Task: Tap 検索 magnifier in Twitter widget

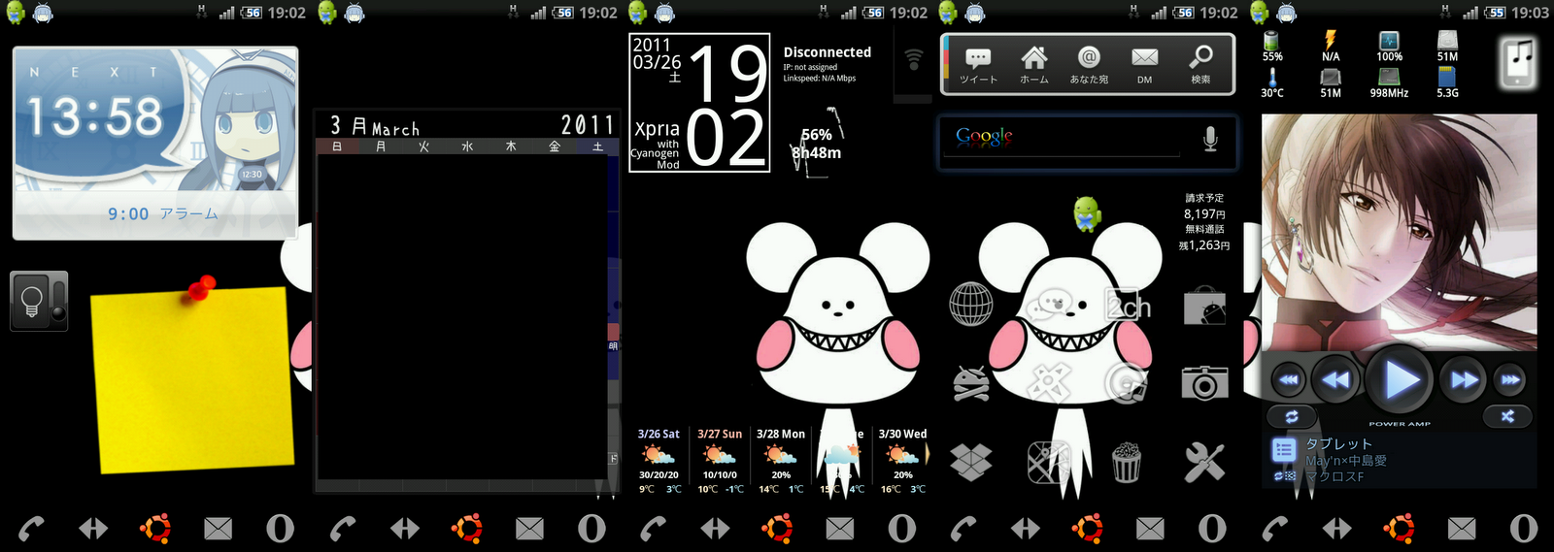Action: pyautogui.click(x=1201, y=65)
